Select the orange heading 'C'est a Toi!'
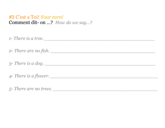 tap(27, 17)
